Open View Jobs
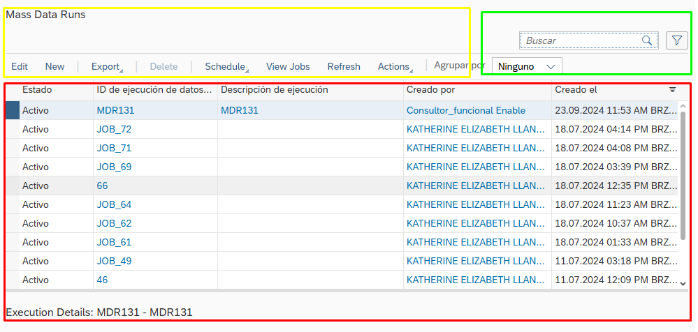This screenshot has height=332, width=698. click(288, 66)
